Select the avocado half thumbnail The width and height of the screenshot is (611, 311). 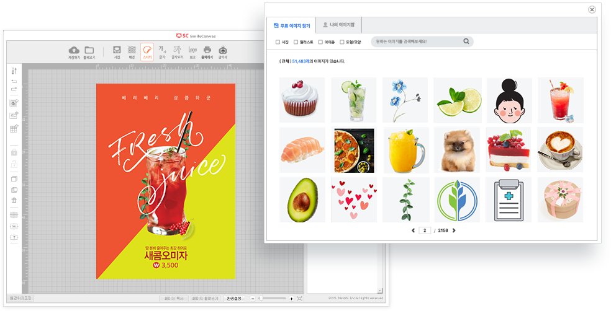[302, 200]
